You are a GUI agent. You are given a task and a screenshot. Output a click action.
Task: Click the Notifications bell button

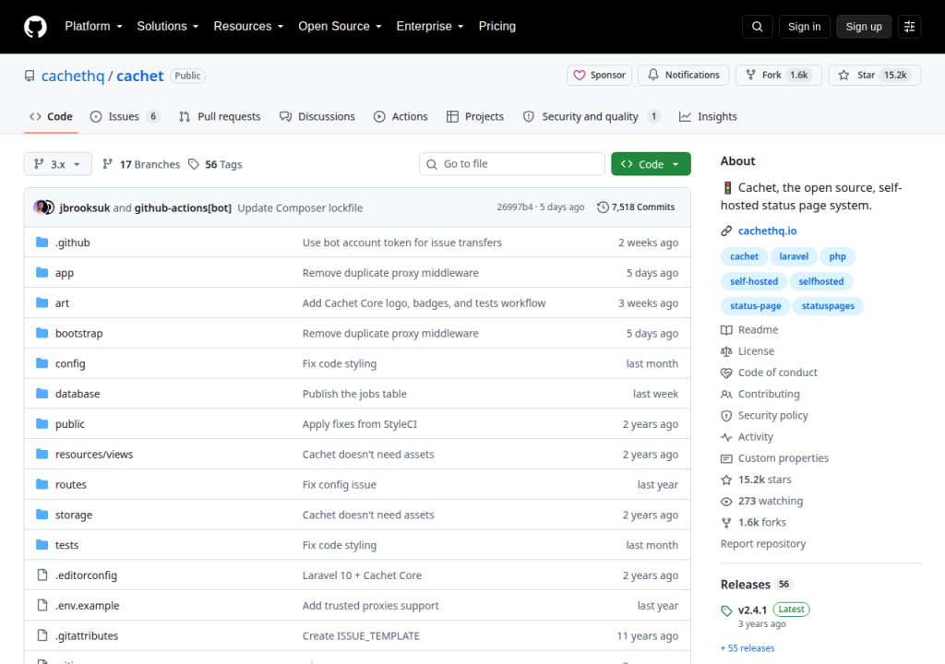pyautogui.click(x=684, y=76)
